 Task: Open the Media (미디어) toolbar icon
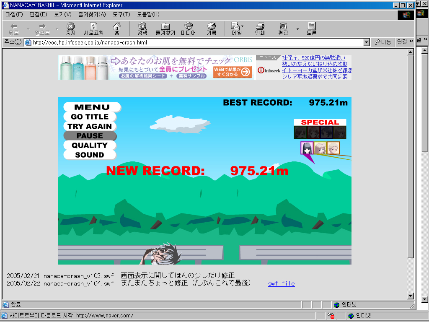click(188, 29)
